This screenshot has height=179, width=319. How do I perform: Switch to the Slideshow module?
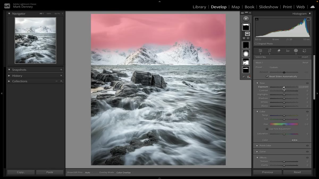268,7
